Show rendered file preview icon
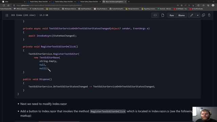The width and height of the screenshot is (217, 122). click(163, 15)
